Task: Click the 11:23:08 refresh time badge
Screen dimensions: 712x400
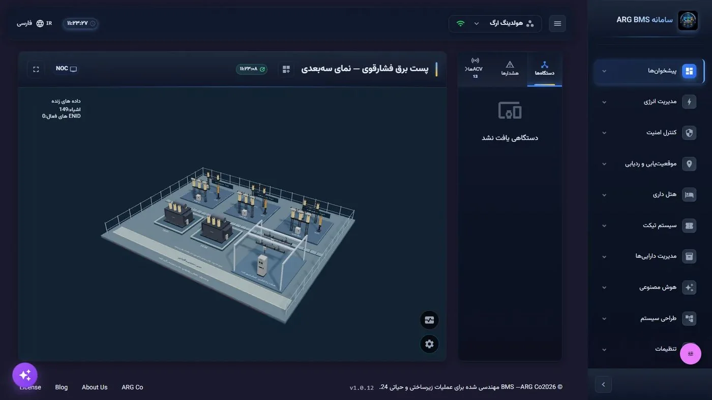Action: pos(252,69)
